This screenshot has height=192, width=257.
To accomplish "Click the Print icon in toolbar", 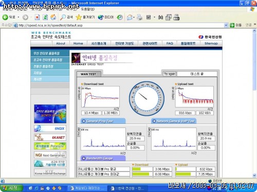I will point(140,17).
